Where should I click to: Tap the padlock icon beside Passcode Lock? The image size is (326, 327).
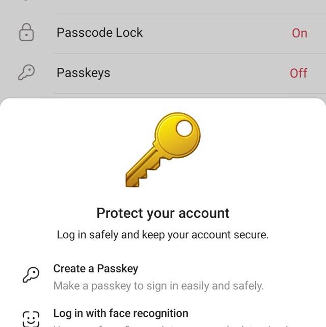click(26, 33)
